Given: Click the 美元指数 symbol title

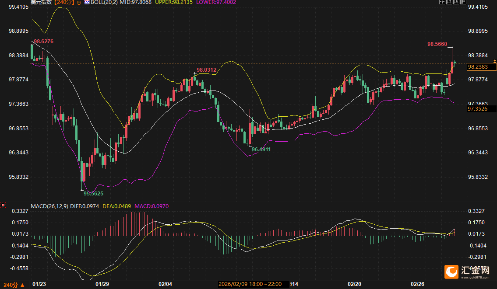Looking at the screenshot, I should (41, 2).
